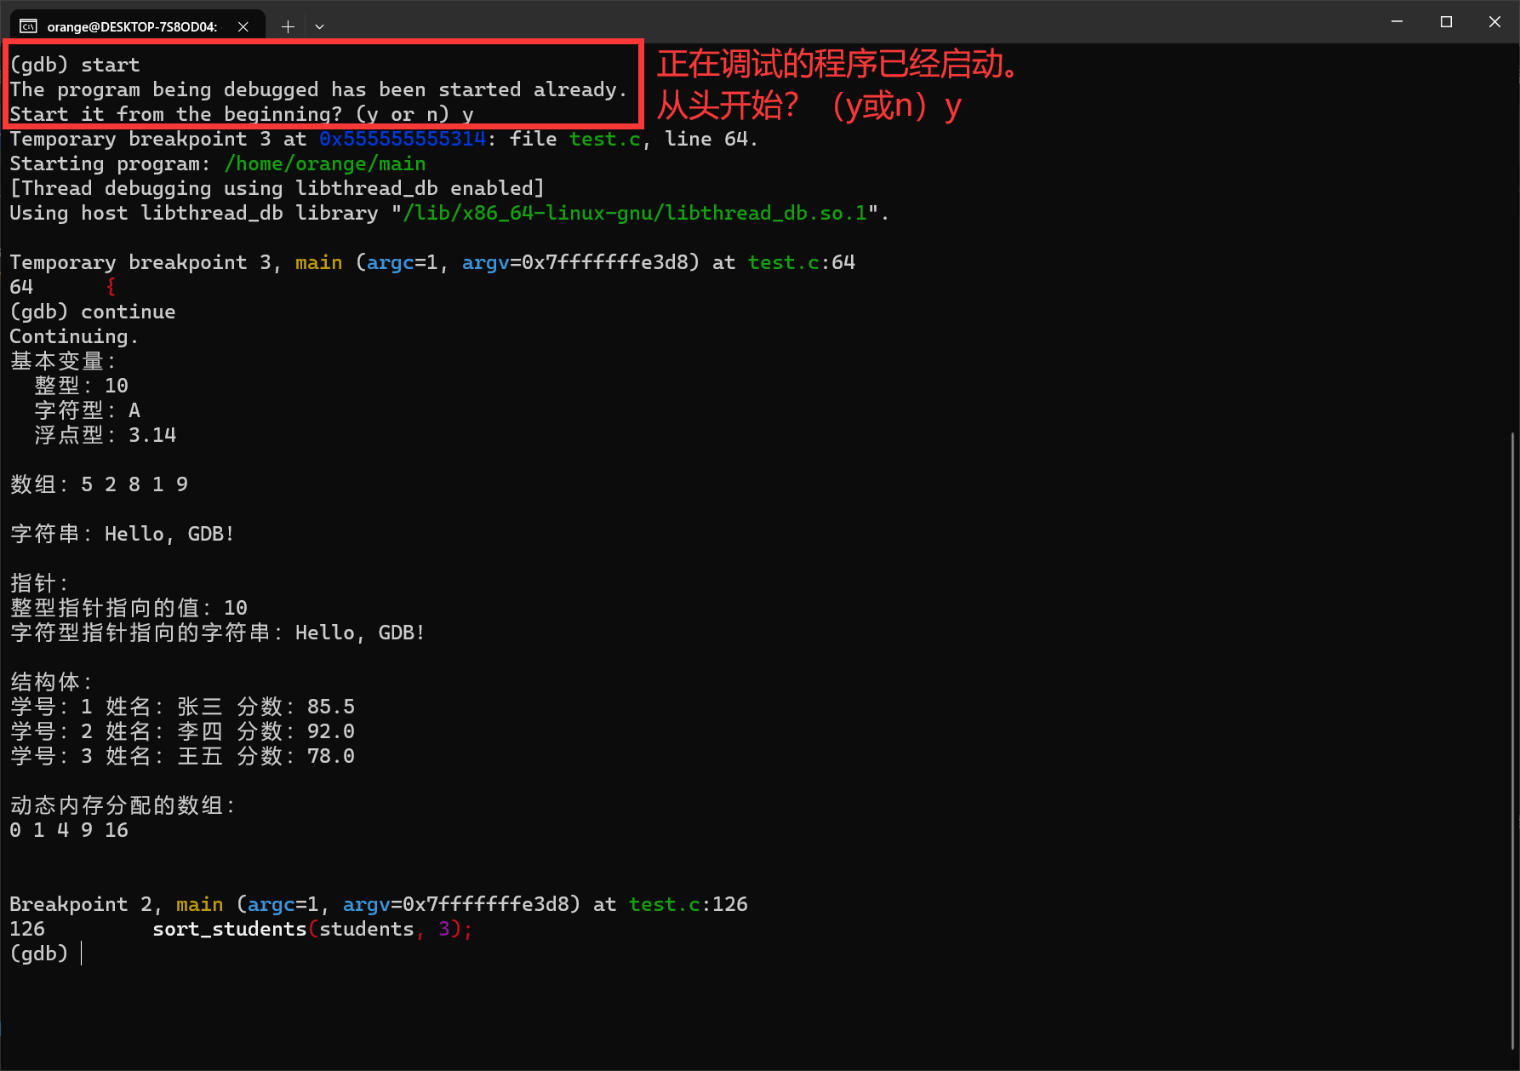Click 'Start it from the beginning? (y or n)' line

(242, 114)
